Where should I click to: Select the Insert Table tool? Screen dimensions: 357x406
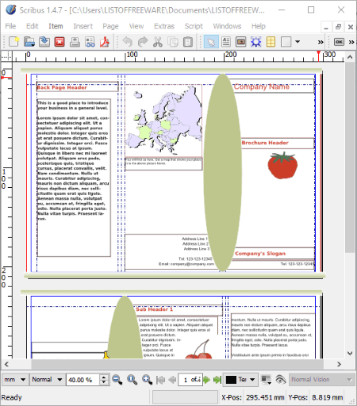point(271,42)
